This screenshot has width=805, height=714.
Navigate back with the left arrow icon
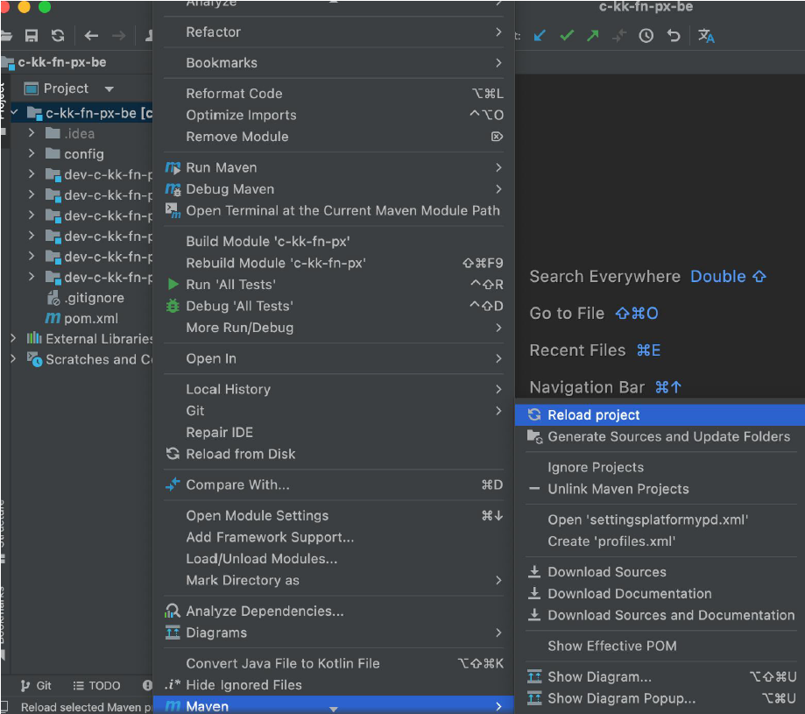click(91, 35)
